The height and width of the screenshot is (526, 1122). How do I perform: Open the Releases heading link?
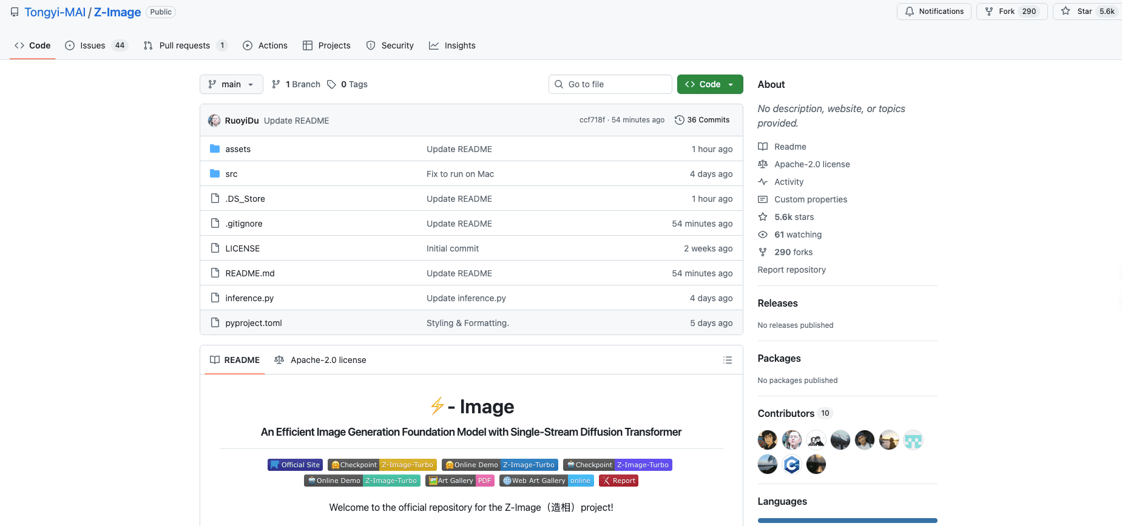pos(777,303)
